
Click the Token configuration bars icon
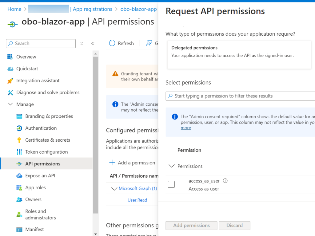coord(19,152)
